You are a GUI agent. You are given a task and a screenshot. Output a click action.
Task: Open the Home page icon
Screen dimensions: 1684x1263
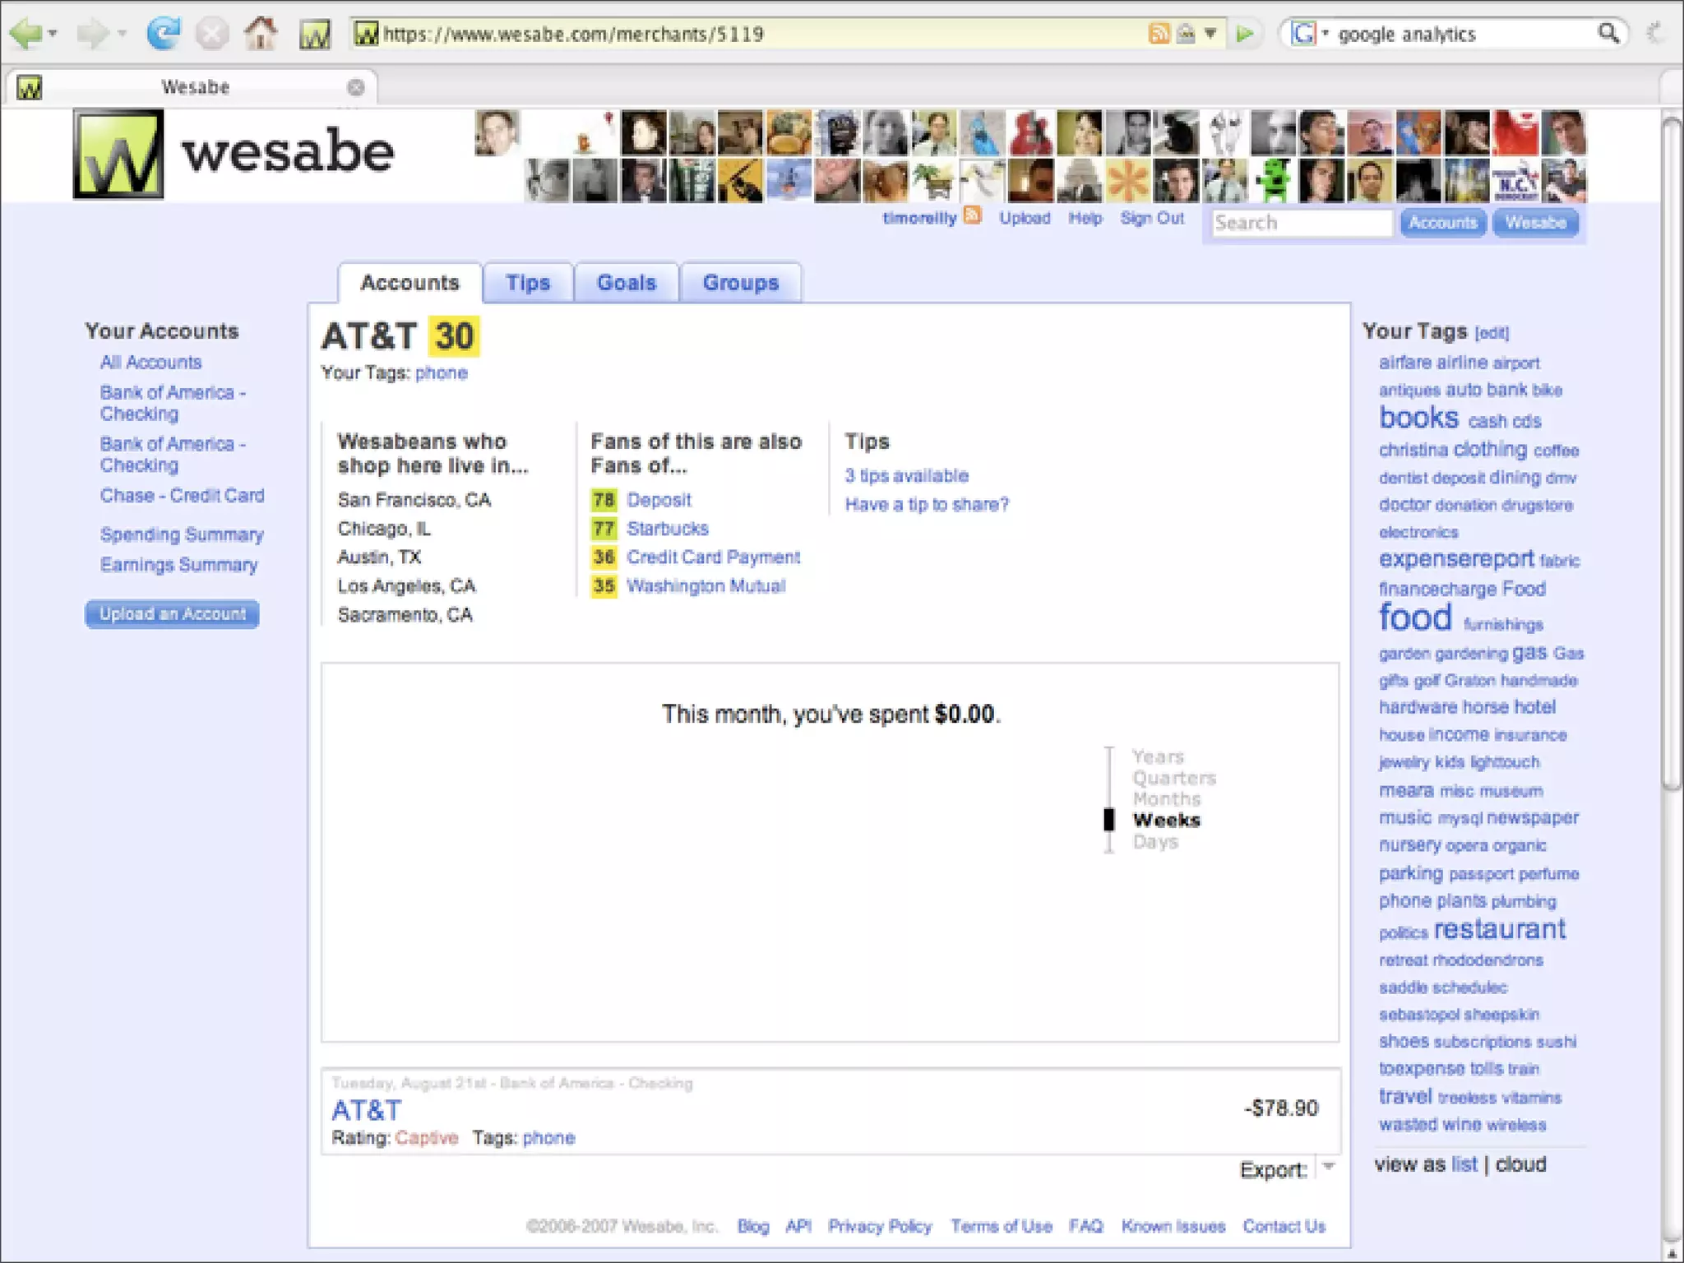pyautogui.click(x=261, y=34)
